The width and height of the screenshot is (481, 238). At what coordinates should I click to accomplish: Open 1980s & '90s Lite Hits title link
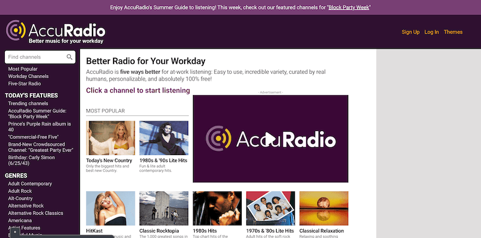tap(163, 160)
